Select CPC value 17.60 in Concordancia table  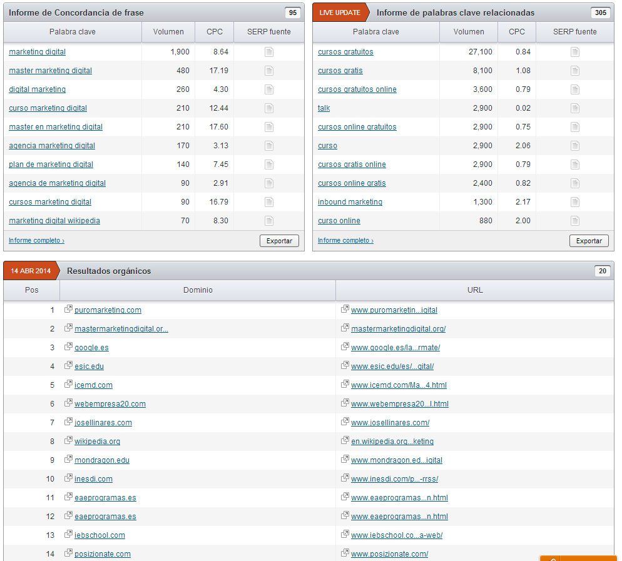click(218, 127)
